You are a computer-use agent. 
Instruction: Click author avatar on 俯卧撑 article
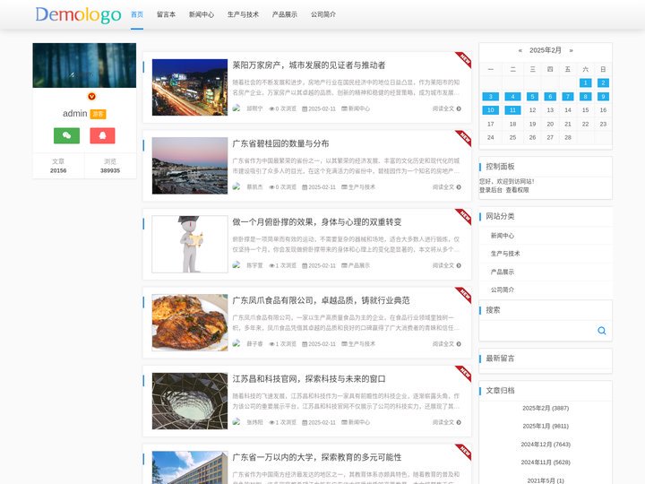click(x=236, y=265)
